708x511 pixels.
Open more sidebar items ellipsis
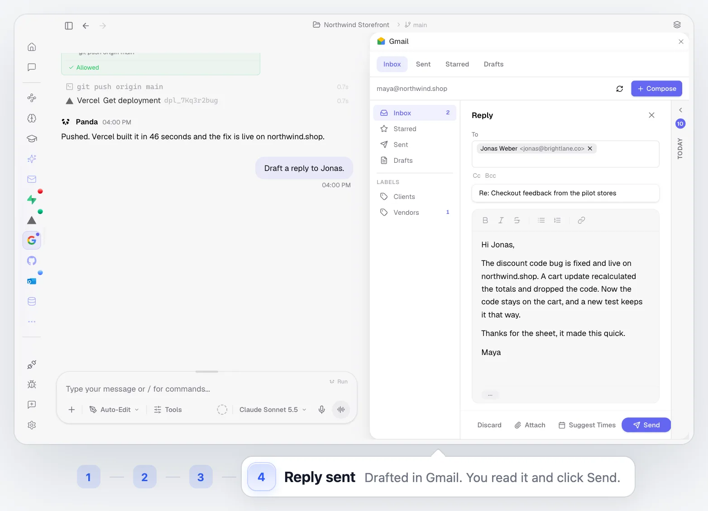click(32, 322)
